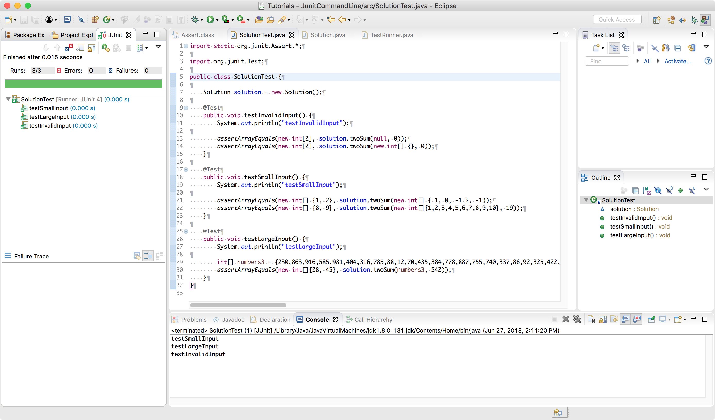Toggle Hide Static Members in Outline toolbar
The height and width of the screenshot is (420, 715).
(x=669, y=191)
